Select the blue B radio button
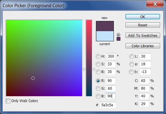This screenshot has width=166, height=114. click(98, 96)
